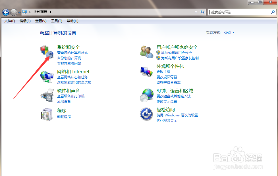278x176 pixels.
Task: Click 选择家庭组和共享选项 link
Action: 74,82
